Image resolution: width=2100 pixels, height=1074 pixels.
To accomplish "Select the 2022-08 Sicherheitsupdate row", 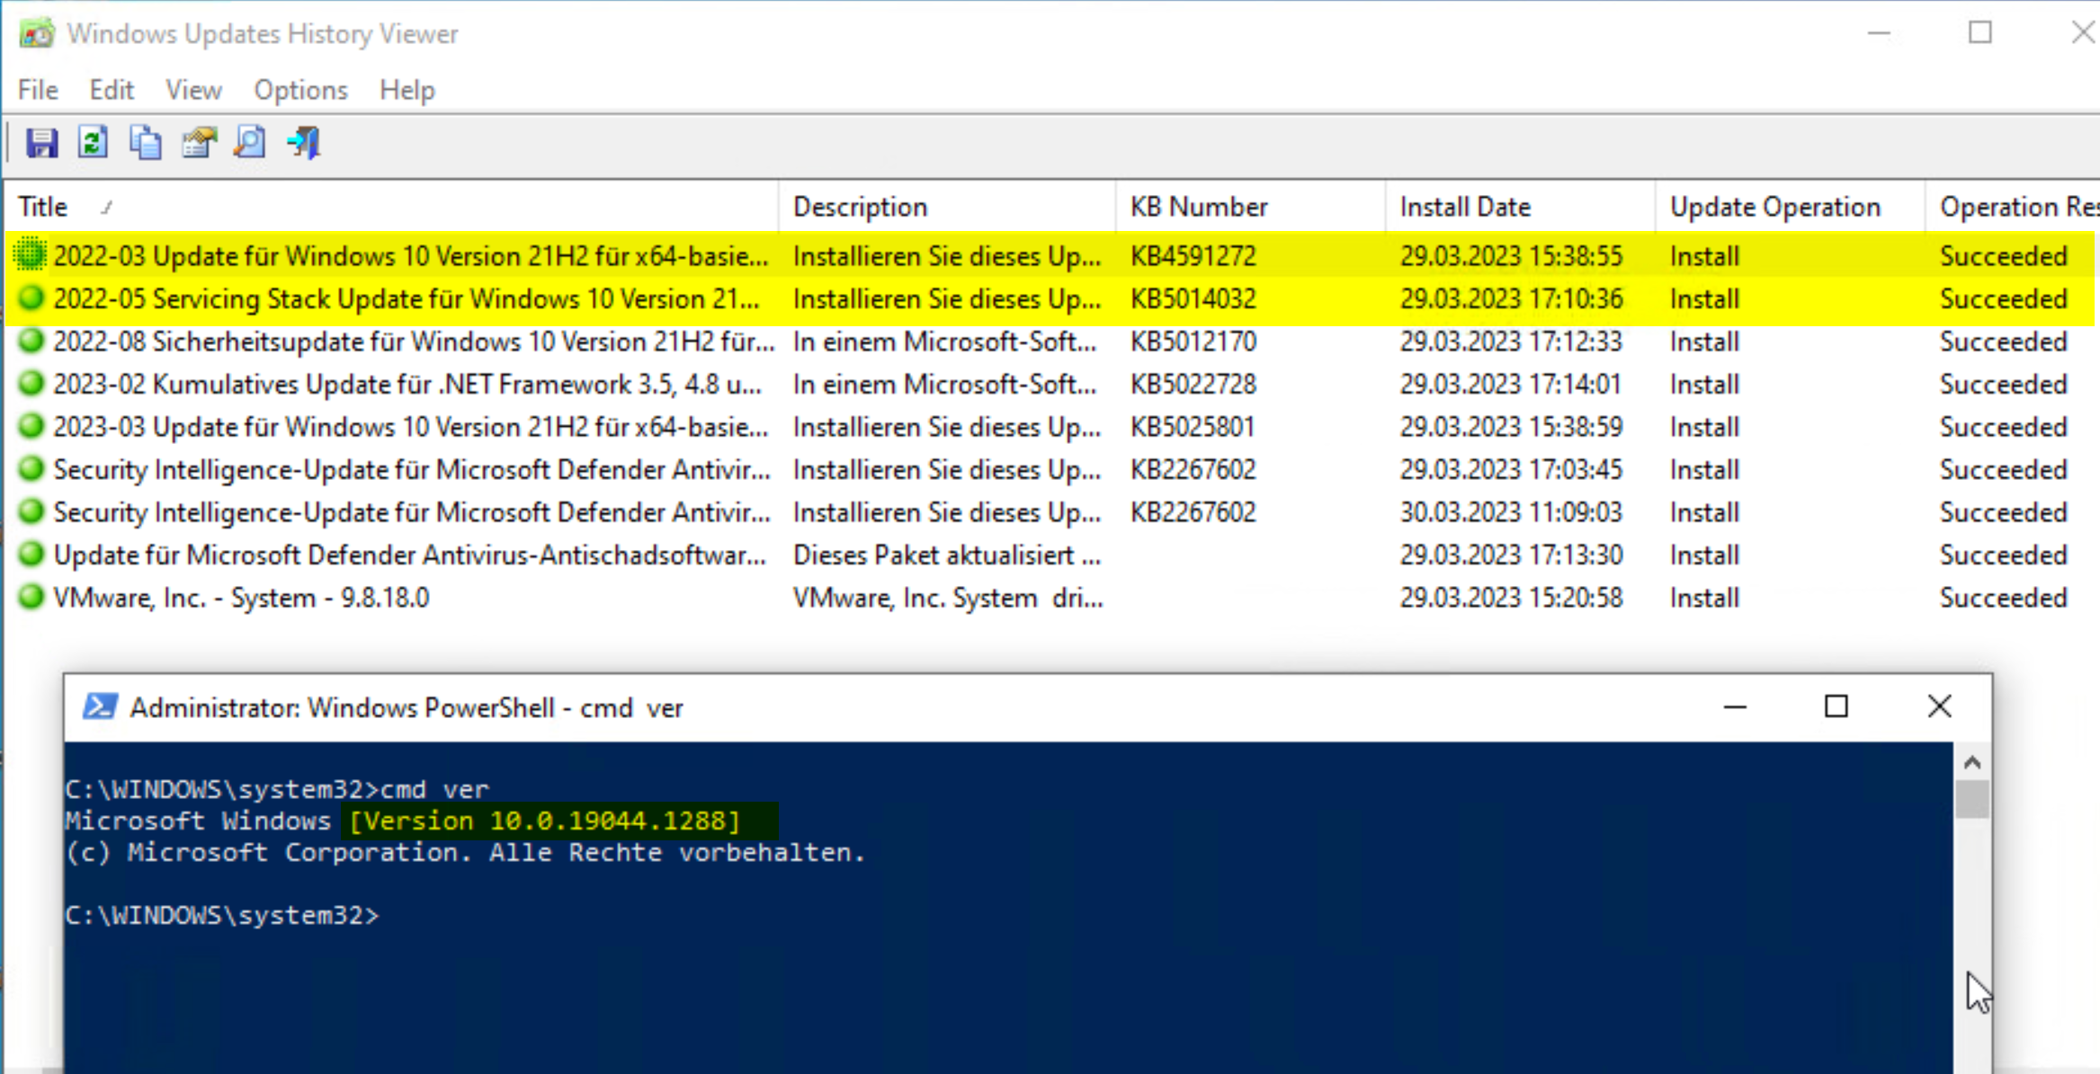I will [x=1052, y=342].
